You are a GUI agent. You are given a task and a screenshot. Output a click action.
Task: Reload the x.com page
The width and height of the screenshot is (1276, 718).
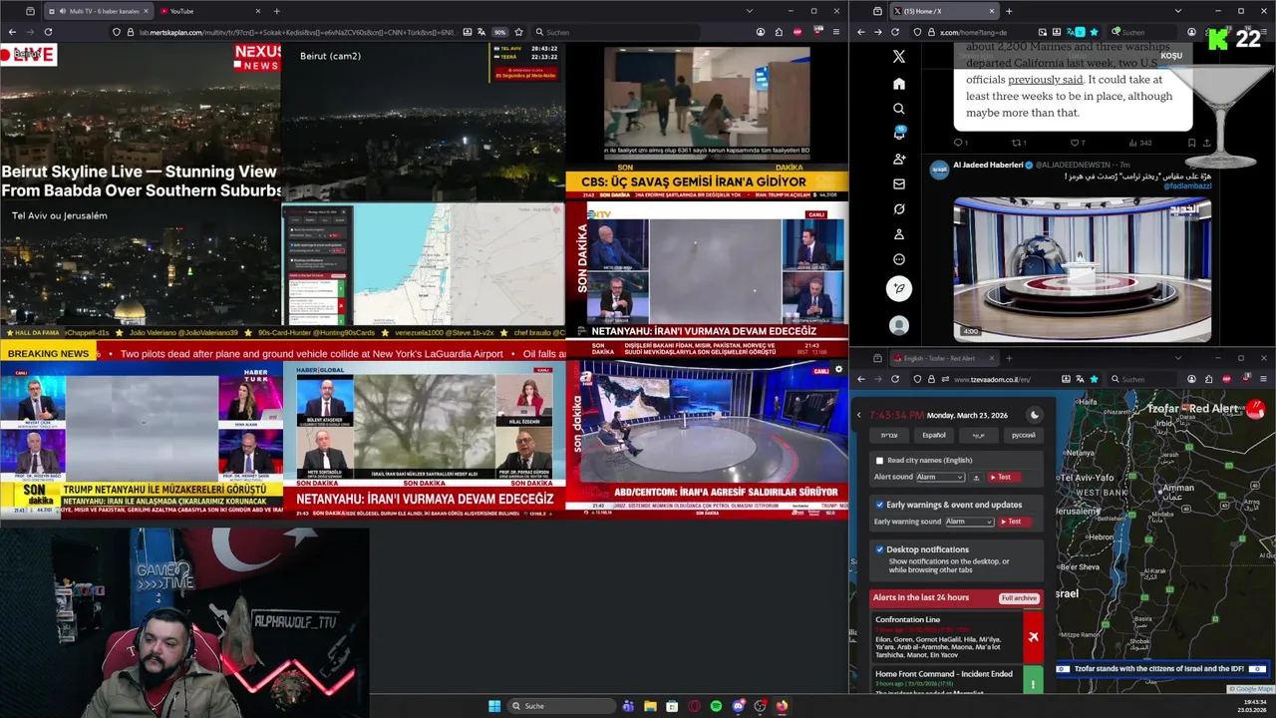coord(895,32)
